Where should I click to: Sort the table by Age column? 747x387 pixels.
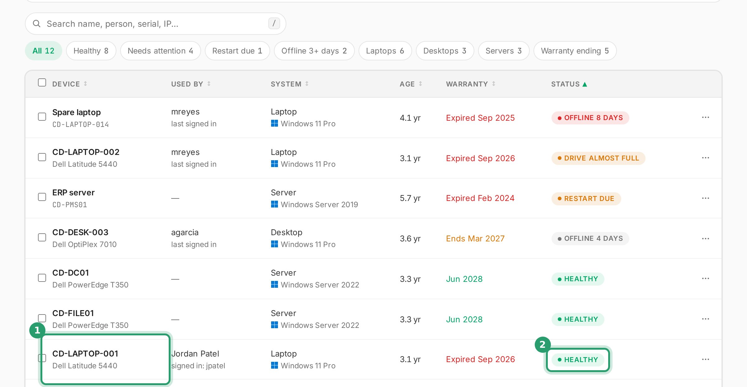click(411, 84)
